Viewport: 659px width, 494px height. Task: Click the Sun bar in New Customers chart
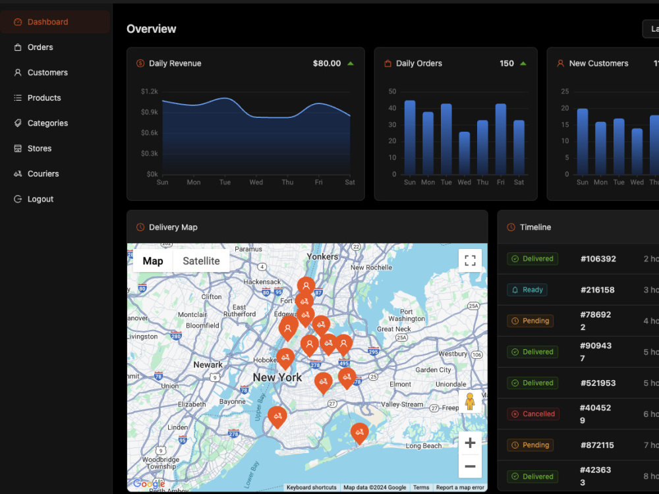click(582, 142)
